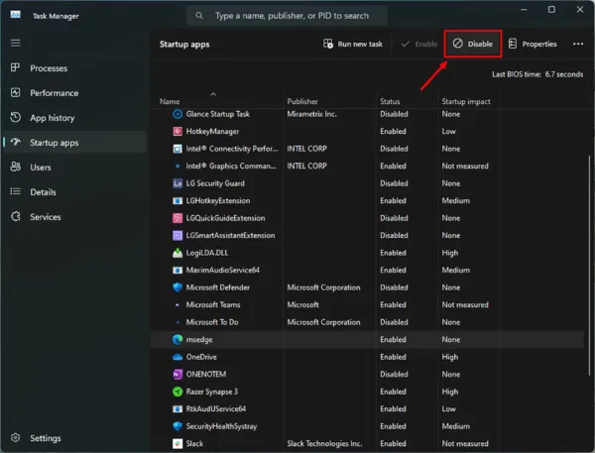The width and height of the screenshot is (595, 453).
Task: Click the Microsoft To Do icon
Action: point(178,322)
